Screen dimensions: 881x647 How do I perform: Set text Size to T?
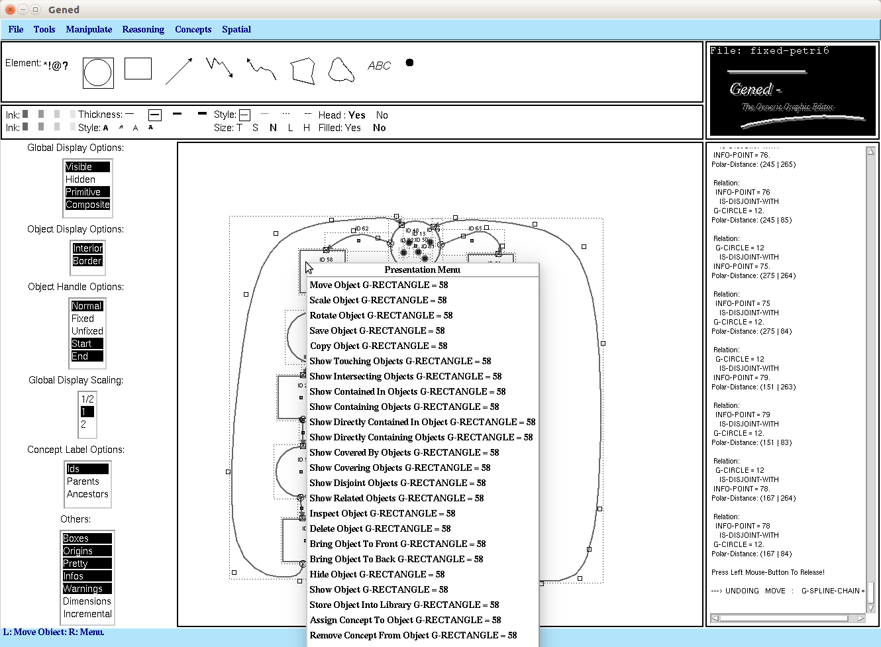tap(240, 128)
